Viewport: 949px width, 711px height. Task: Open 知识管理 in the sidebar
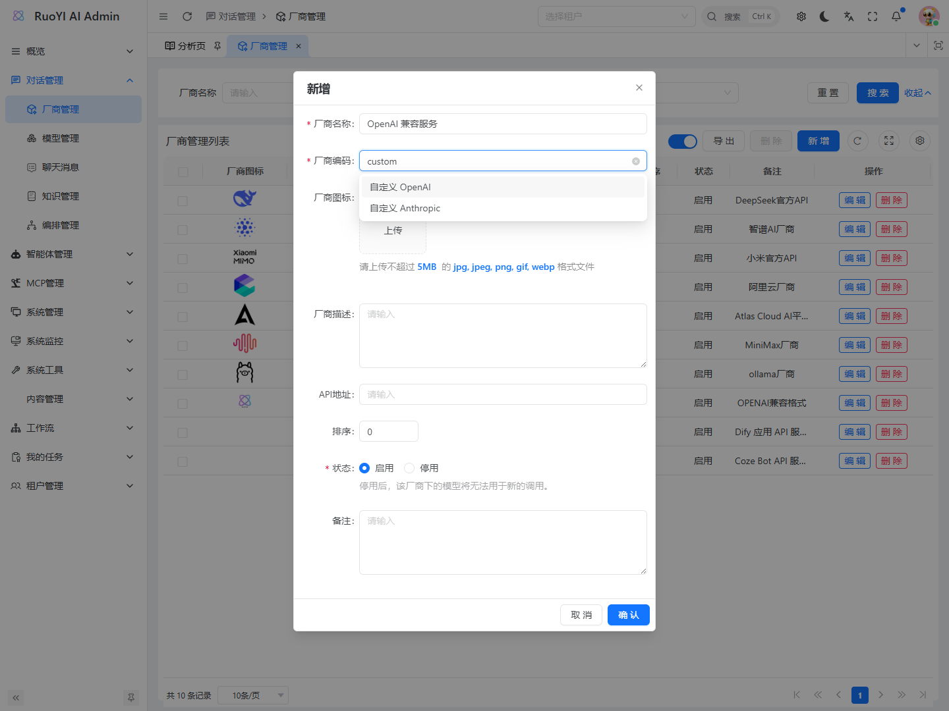point(72,196)
